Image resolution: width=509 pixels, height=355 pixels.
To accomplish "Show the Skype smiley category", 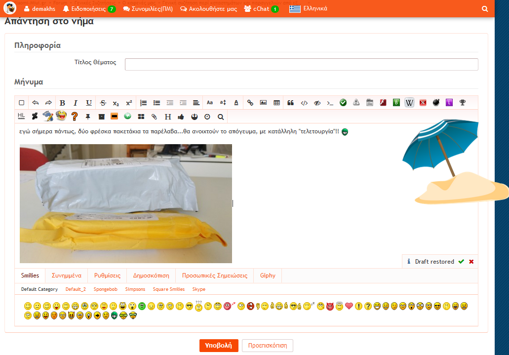I will [198, 289].
